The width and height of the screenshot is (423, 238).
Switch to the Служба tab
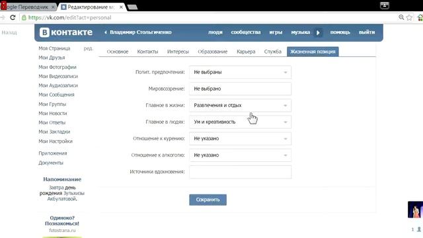tap(273, 52)
